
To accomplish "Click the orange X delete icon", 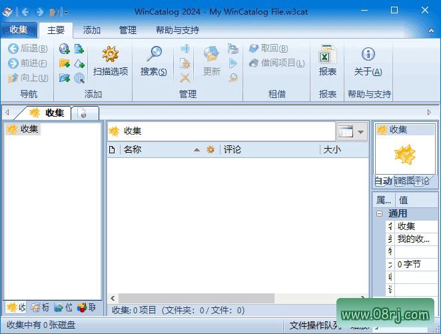I will [185, 78].
